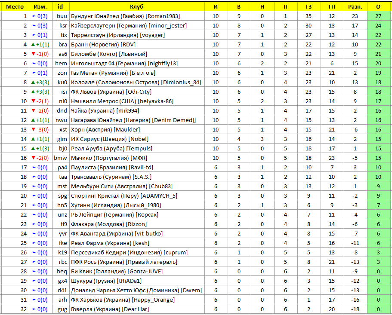This screenshot has width=392, height=315.
Task: Click the blue arrow in Кайзерслаутерн row
Action: pos(34,26)
